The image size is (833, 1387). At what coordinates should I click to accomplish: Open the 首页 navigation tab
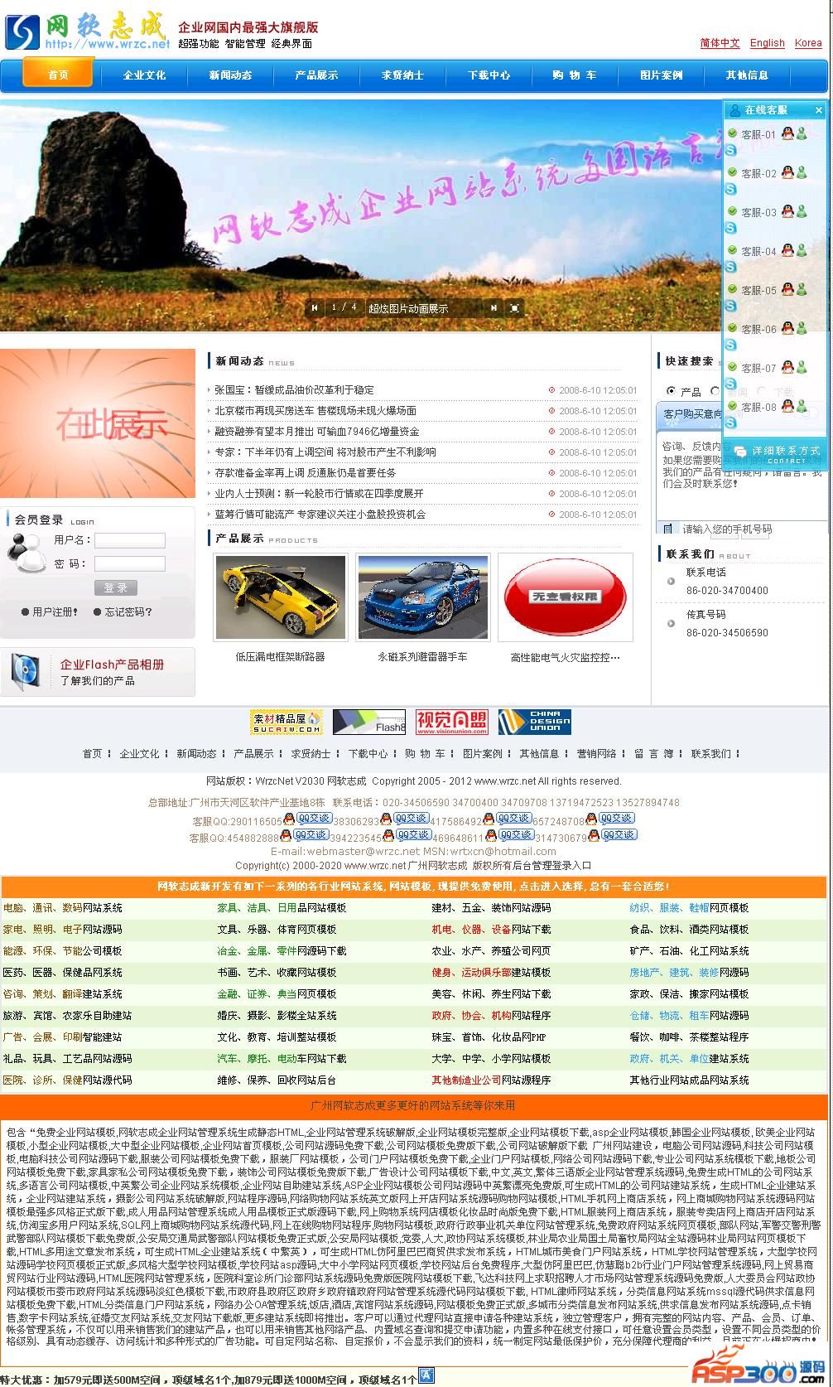[58, 75]
